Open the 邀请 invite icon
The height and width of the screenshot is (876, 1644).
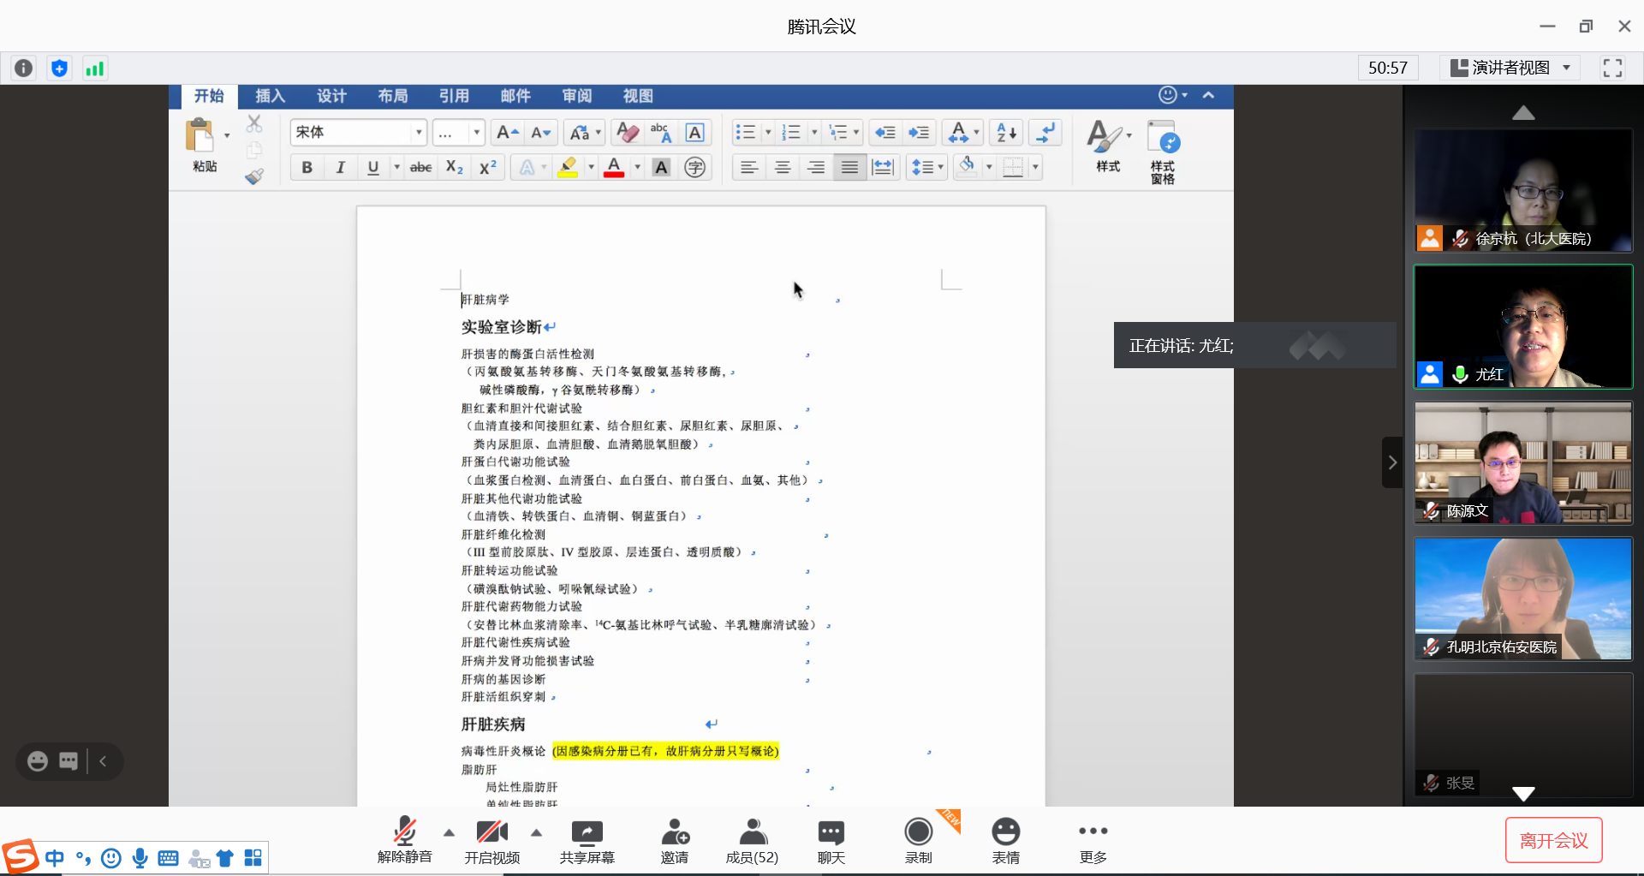675,832
